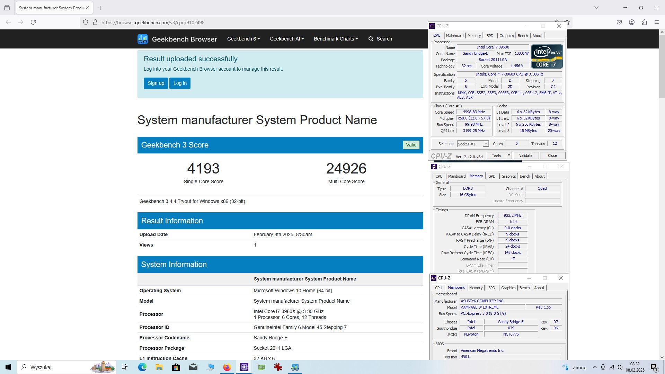Open Microsoft Store from the taskbar
The width and height of the screenshot is (665, 374).
tap(176, 367)
